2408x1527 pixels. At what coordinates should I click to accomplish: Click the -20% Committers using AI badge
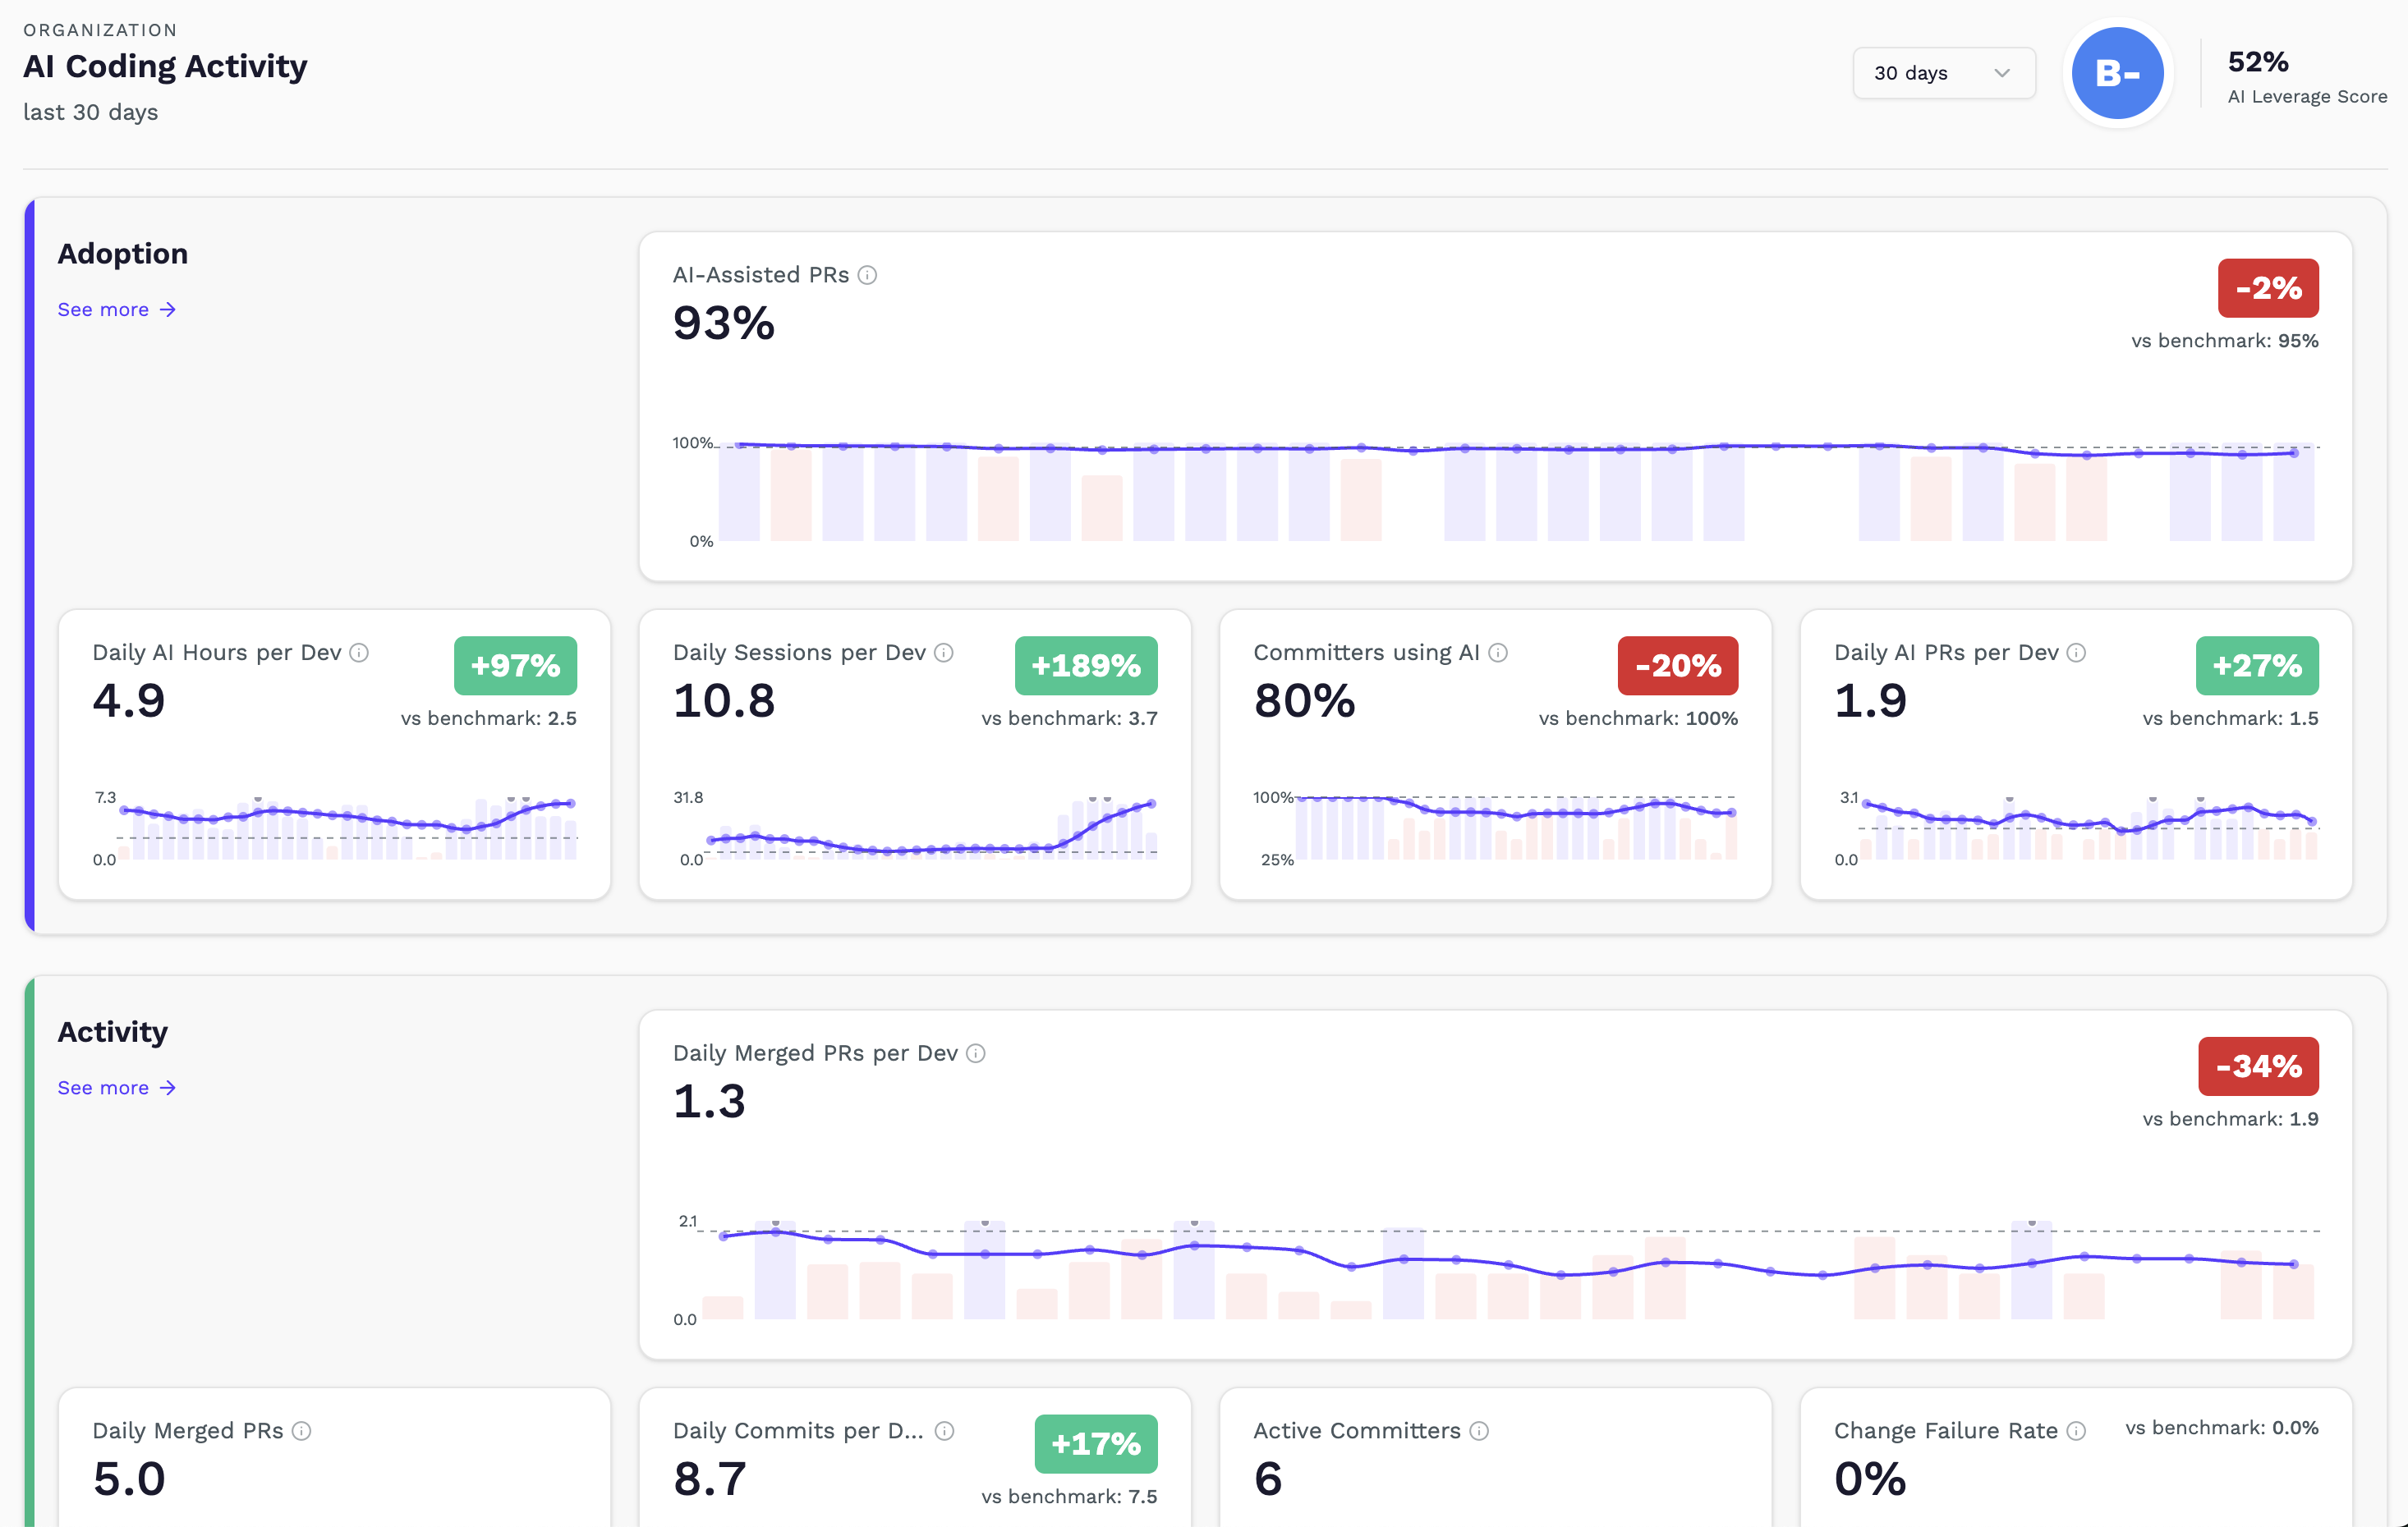tap(1678, 666)
